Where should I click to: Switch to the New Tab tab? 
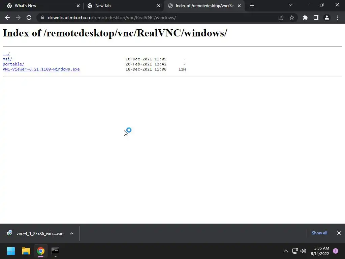tap(124, 6)
